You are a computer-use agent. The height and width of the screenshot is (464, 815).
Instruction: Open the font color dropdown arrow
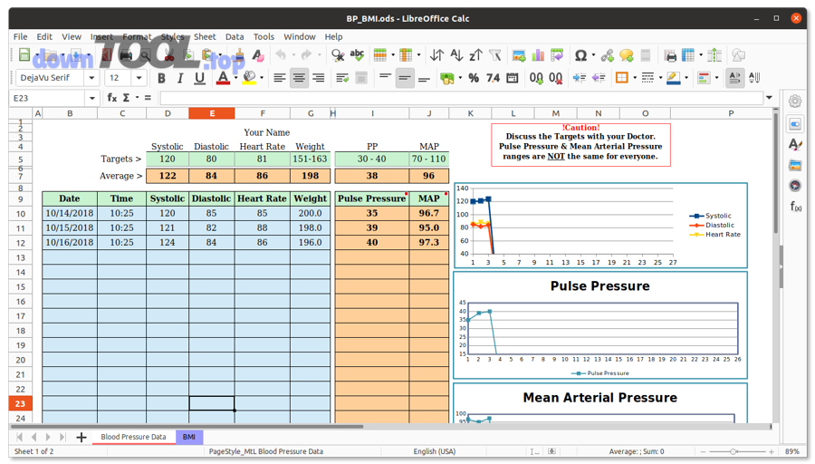click(x=235, y=78)
